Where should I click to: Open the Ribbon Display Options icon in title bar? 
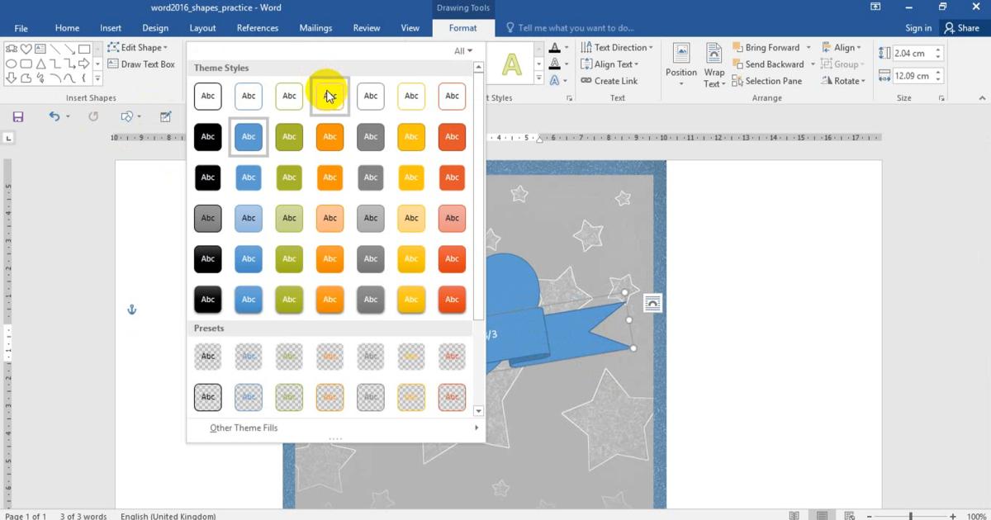tap(875, 7)
